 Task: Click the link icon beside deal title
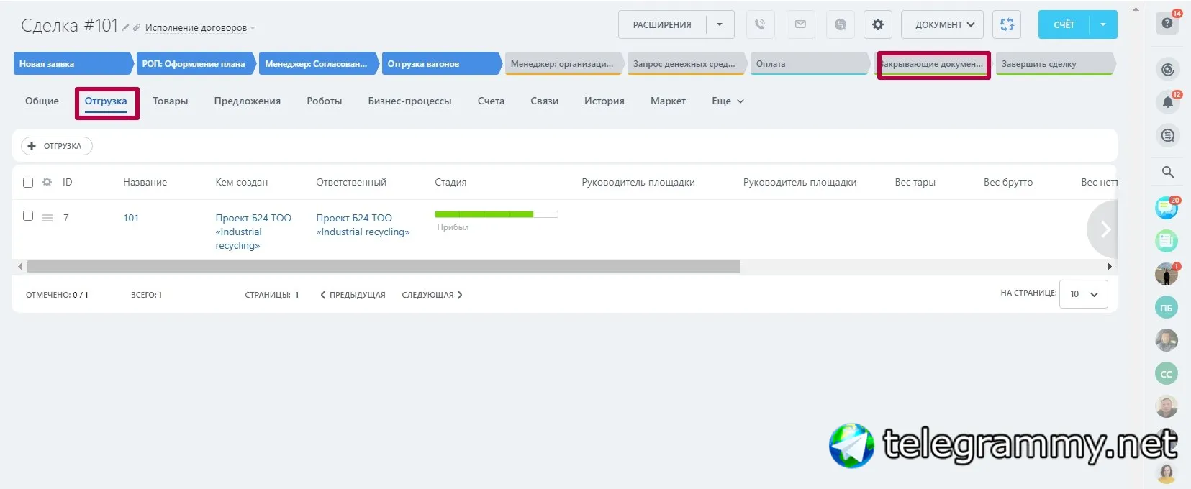(x=137, y=27)
